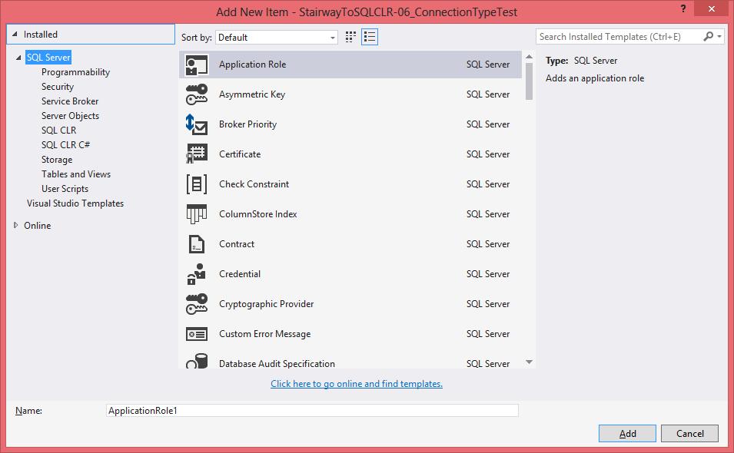Click the Credential template icon
The height and width of the screenshot is (453, 734).
coord(197,274)
